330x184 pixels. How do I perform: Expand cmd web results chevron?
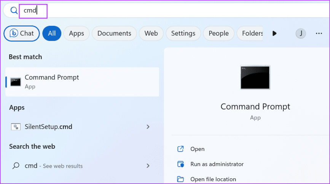tap(148, 166)
